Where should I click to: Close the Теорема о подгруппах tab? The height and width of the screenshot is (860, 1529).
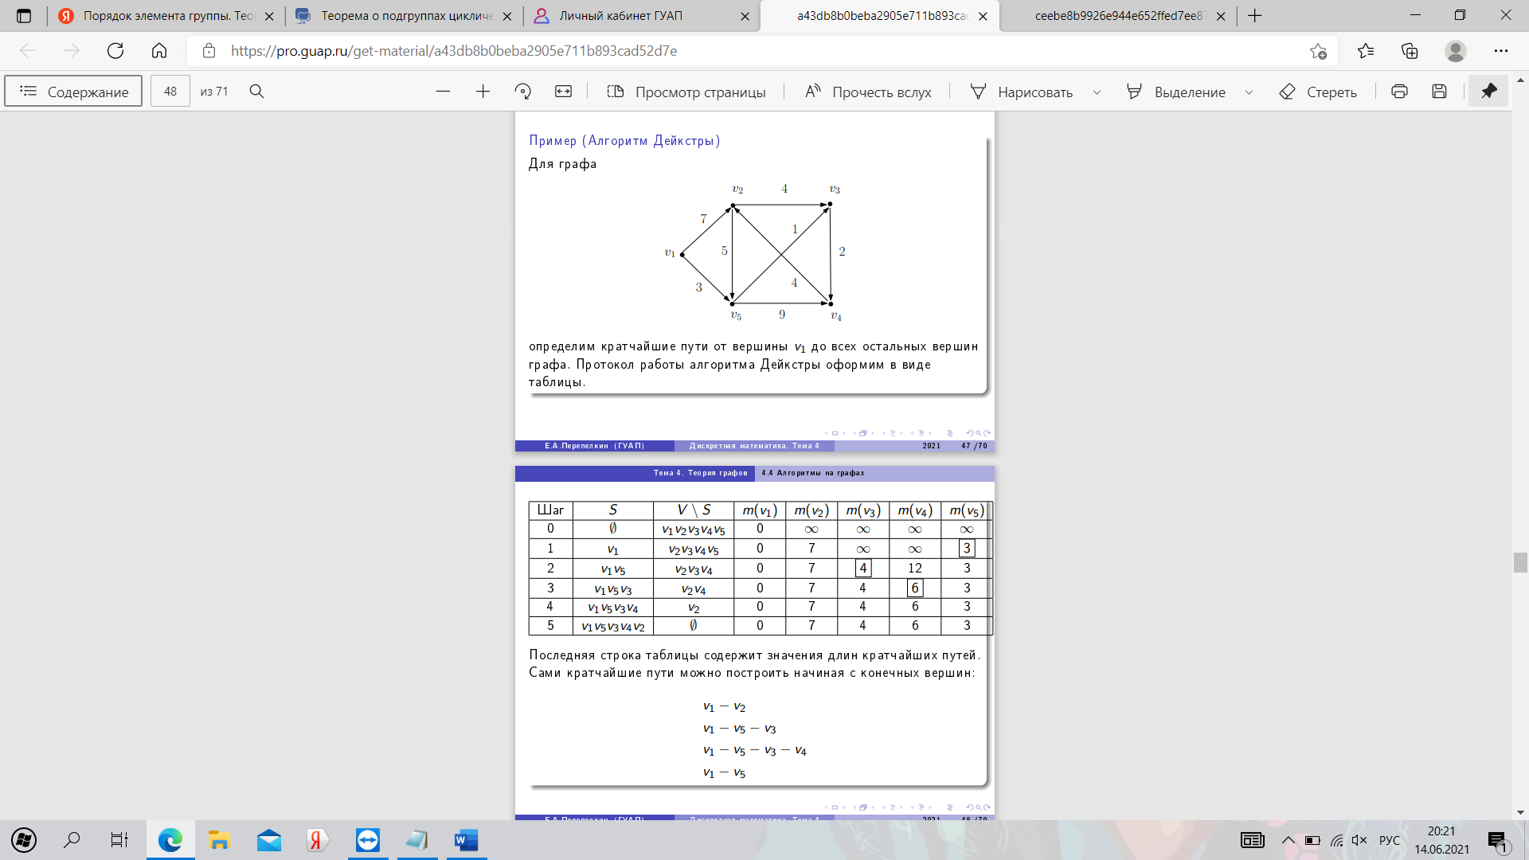coord(506,16)
